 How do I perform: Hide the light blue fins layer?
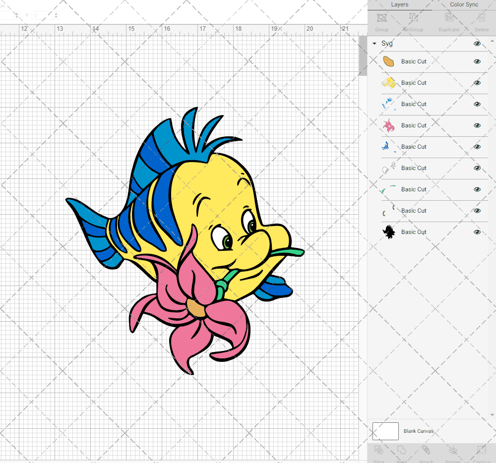(x=477, y=104)
